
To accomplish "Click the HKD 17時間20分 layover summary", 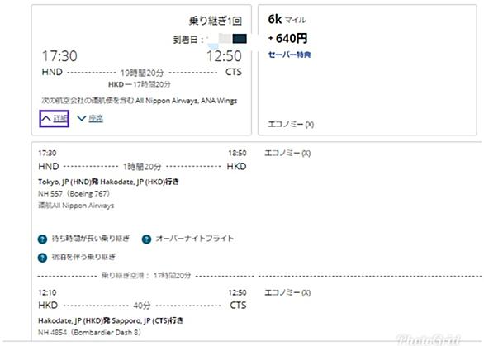I will [140, 84].
